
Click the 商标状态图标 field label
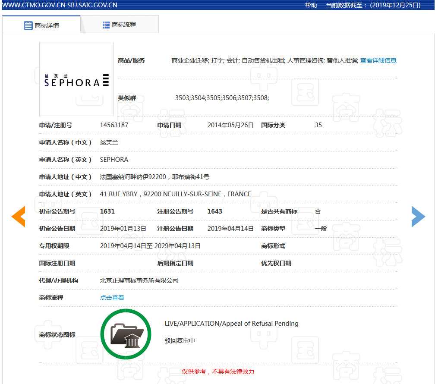click(57, 335)
